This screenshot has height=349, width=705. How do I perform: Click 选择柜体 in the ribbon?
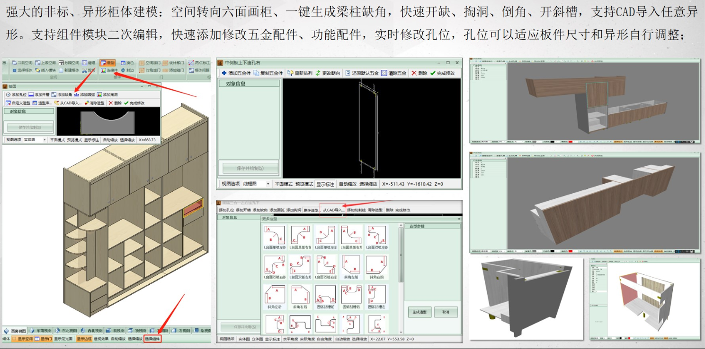[x=22, y=70]
